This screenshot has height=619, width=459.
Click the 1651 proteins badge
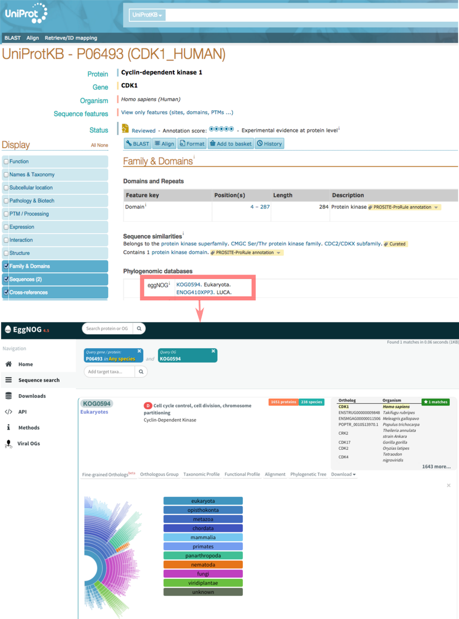coord(283,402)
